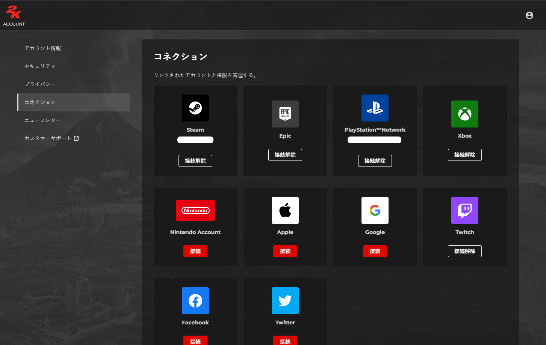Click the Xbox logo icon
The height and width of the screenshot is (345, 546).
[465, 114]
